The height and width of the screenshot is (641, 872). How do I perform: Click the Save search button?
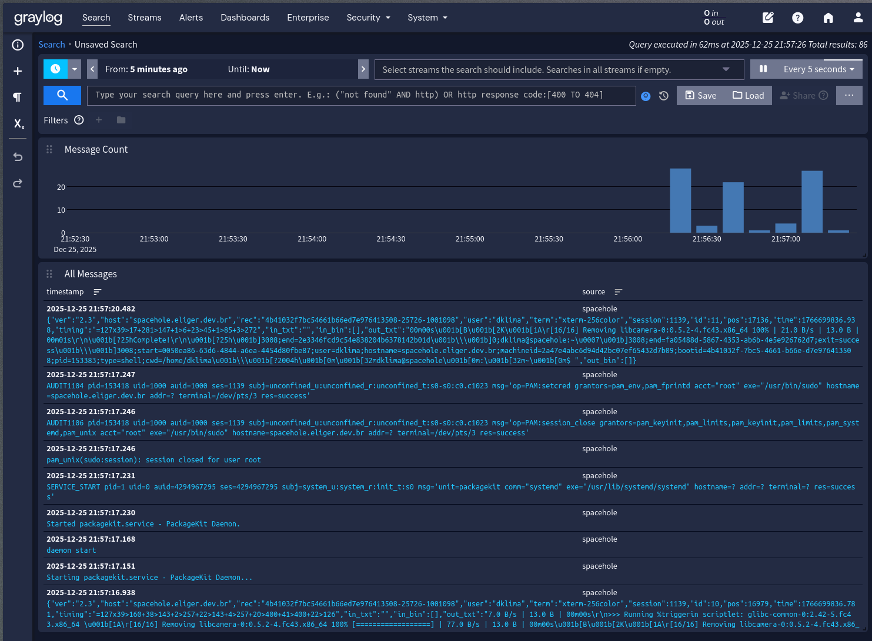coord(701,96)
